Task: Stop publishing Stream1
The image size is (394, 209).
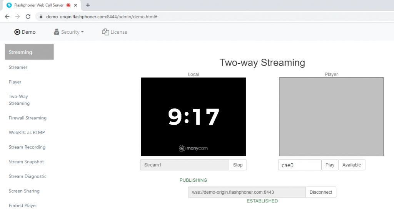Action: (x=238, y=165)
